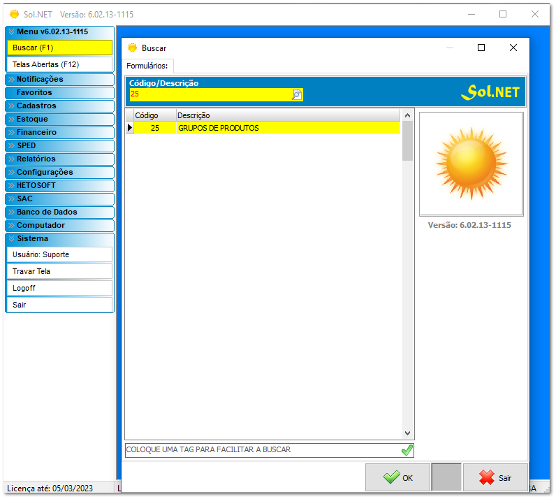556x499 pixels.
Task: Select Buscar (F1) in the sidebar menu
Action: (59, 48)
